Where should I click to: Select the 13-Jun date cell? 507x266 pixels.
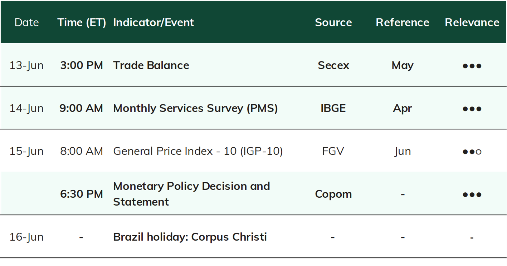(26, 65)
